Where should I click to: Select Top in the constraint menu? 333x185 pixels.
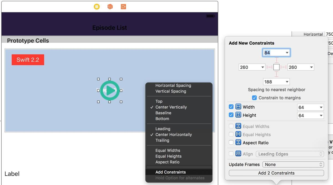159,101
